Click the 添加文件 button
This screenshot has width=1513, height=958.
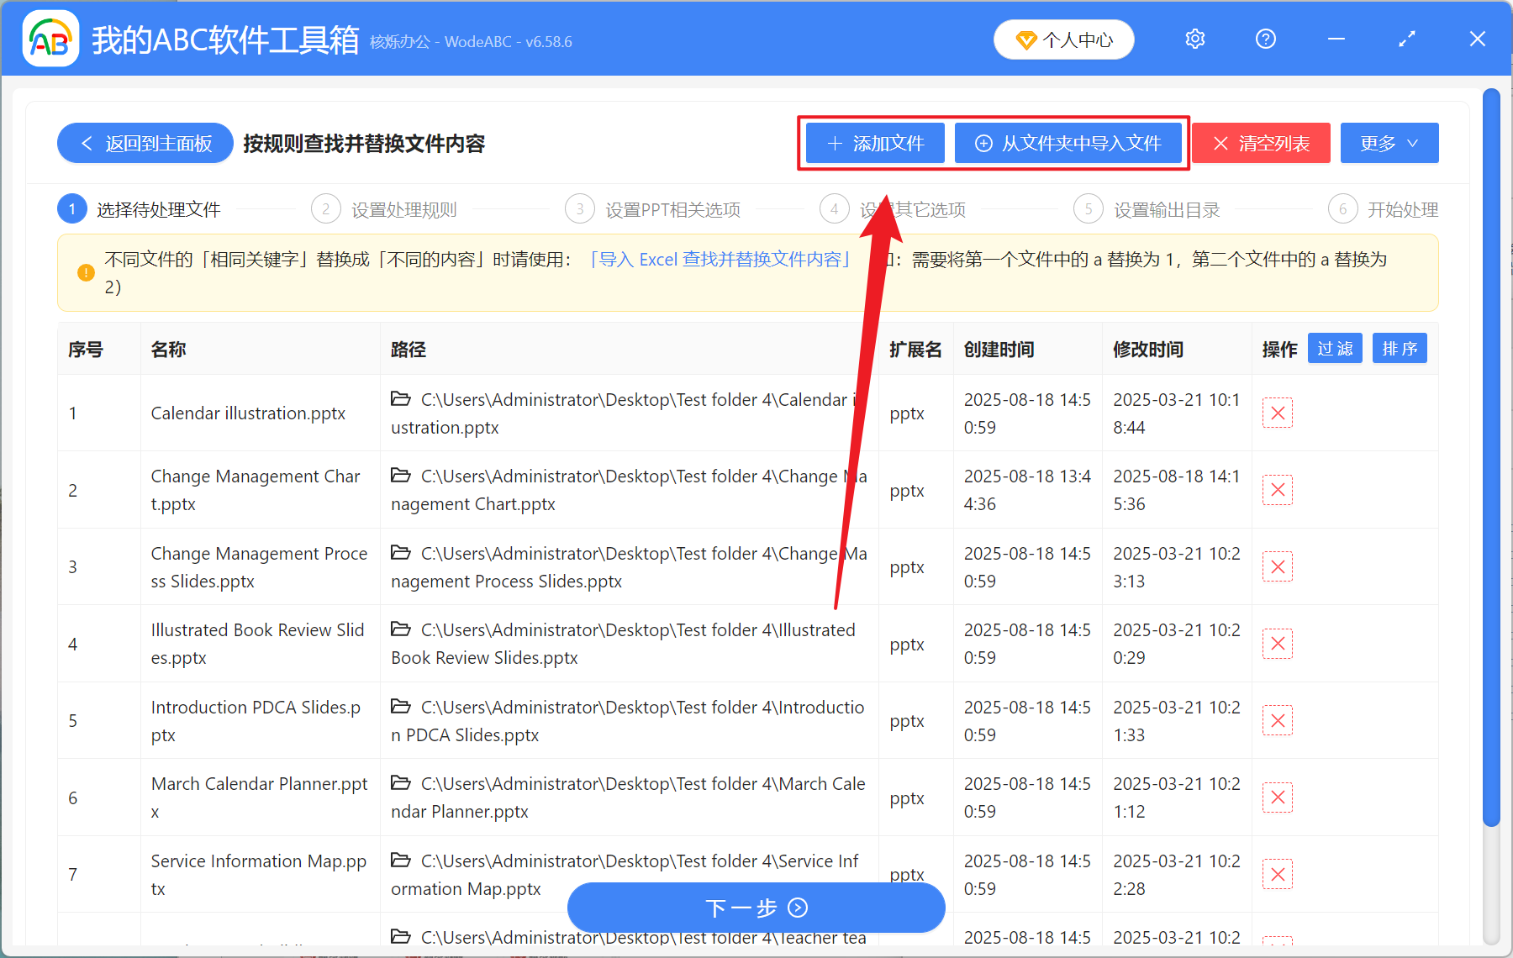pyautogui.click(x=874, y=143)
